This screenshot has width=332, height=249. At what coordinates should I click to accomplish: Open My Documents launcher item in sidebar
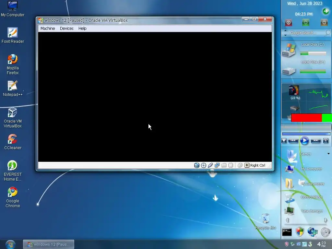(x=304, y=184)
